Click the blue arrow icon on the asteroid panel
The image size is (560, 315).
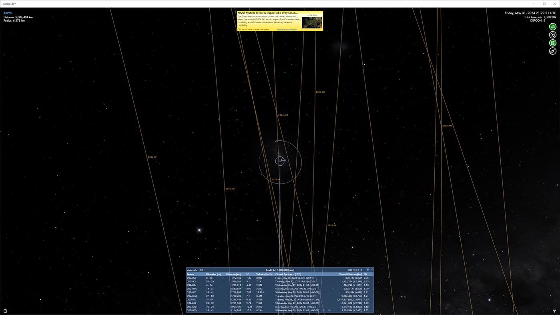tap(367, 269)
